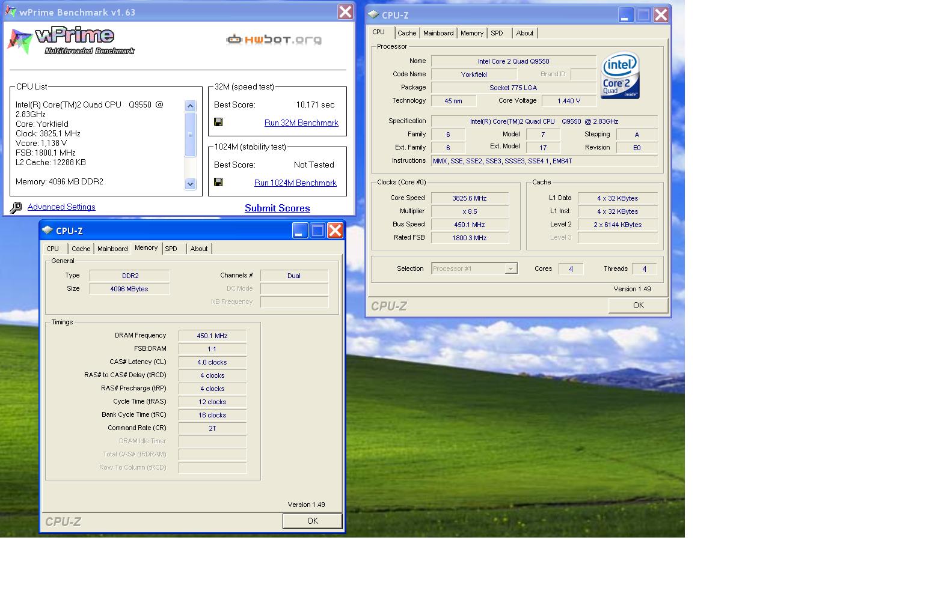Switch to Cache tab in memory CPU-Z window
Screen dimensions: 947x591
point(81,249)
